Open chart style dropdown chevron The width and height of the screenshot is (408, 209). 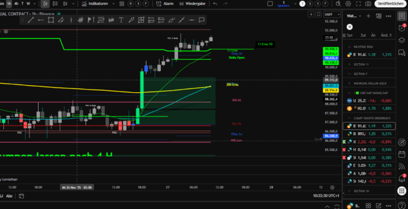pyautogui.click(x=73, y=3)
